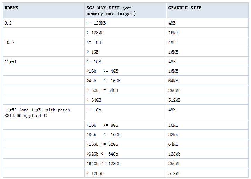The height and width of the screenshot is (179, 251).
Task: Click the GRANULE SIZE column header
Action: [x=185, y=8]
